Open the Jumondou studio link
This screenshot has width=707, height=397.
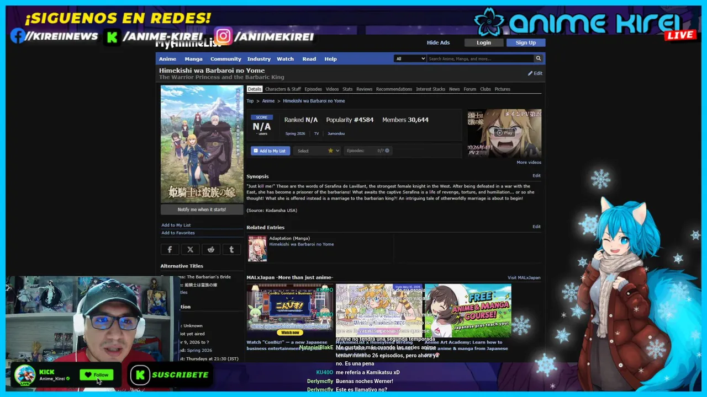click(x=336, y=133)
